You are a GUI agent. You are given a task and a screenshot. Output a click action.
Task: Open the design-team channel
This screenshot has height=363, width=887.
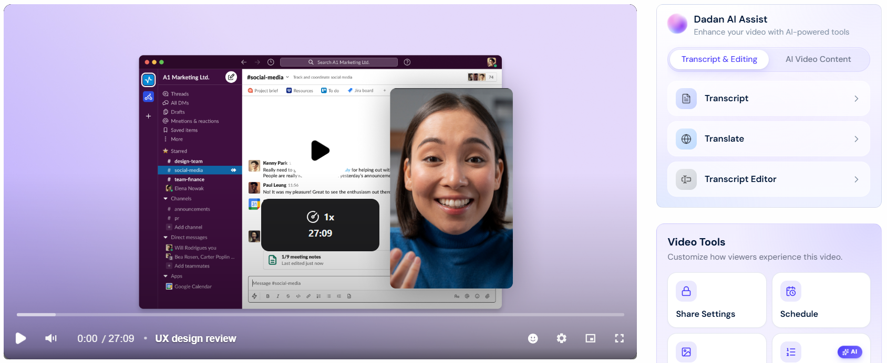click(x=188, y=162)
